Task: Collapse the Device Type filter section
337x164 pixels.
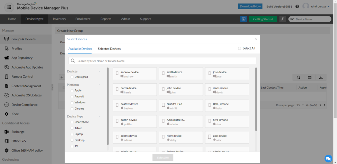Action: pos(99,116)
